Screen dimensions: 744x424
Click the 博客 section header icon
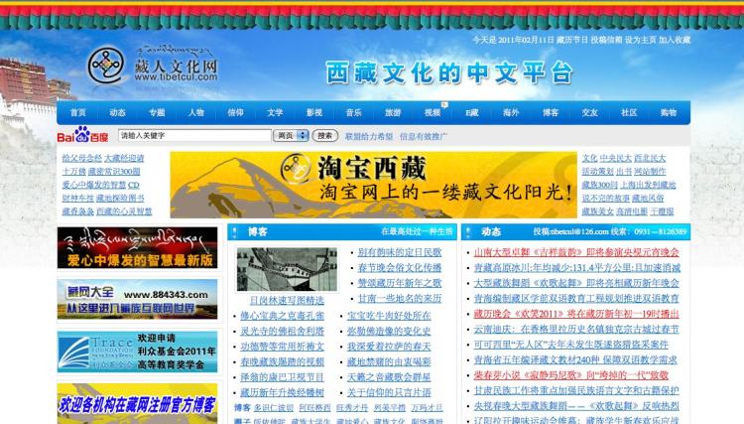pos(235,231)
